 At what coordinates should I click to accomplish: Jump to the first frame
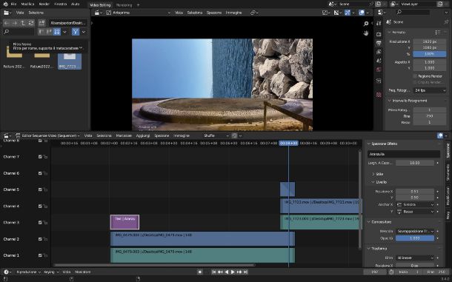click(214, 272)
